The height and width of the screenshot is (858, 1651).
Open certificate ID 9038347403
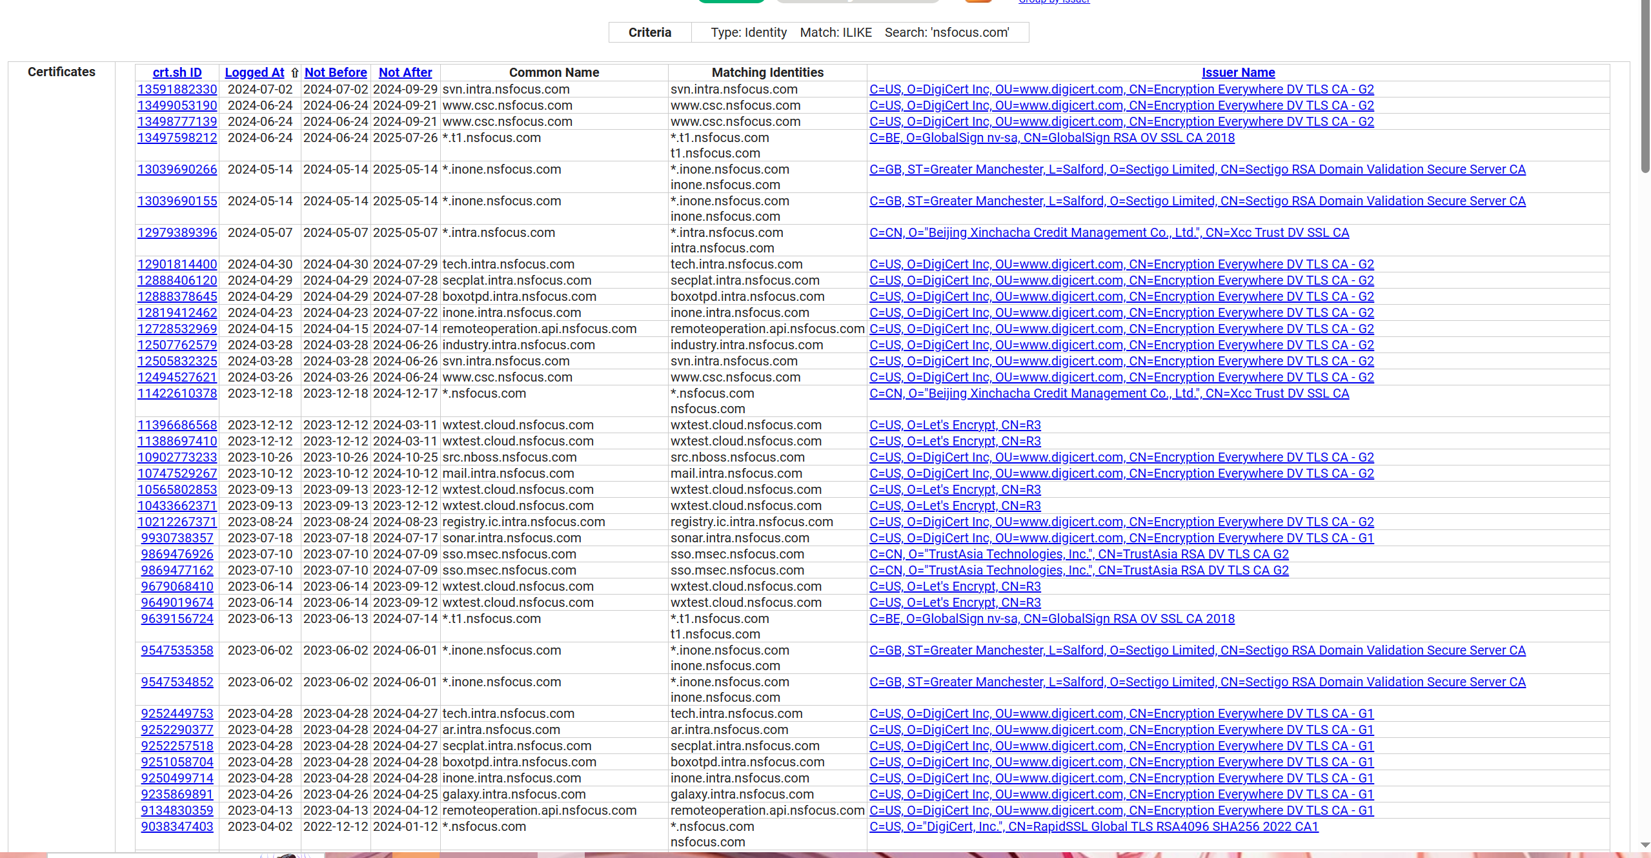[177, 827]
